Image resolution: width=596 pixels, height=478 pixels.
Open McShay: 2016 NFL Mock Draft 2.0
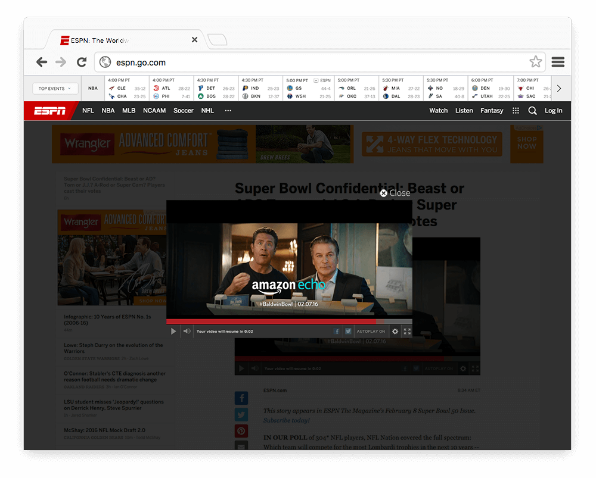coord(104,430)
